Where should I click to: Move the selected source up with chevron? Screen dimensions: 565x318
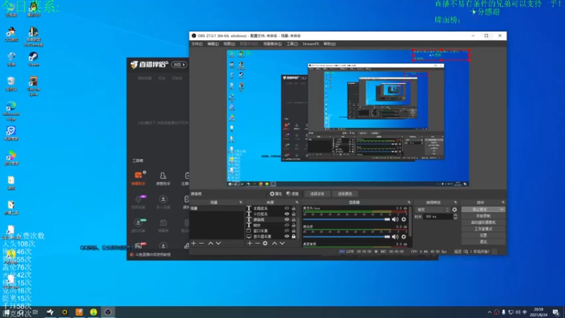[x=275, y=243]
